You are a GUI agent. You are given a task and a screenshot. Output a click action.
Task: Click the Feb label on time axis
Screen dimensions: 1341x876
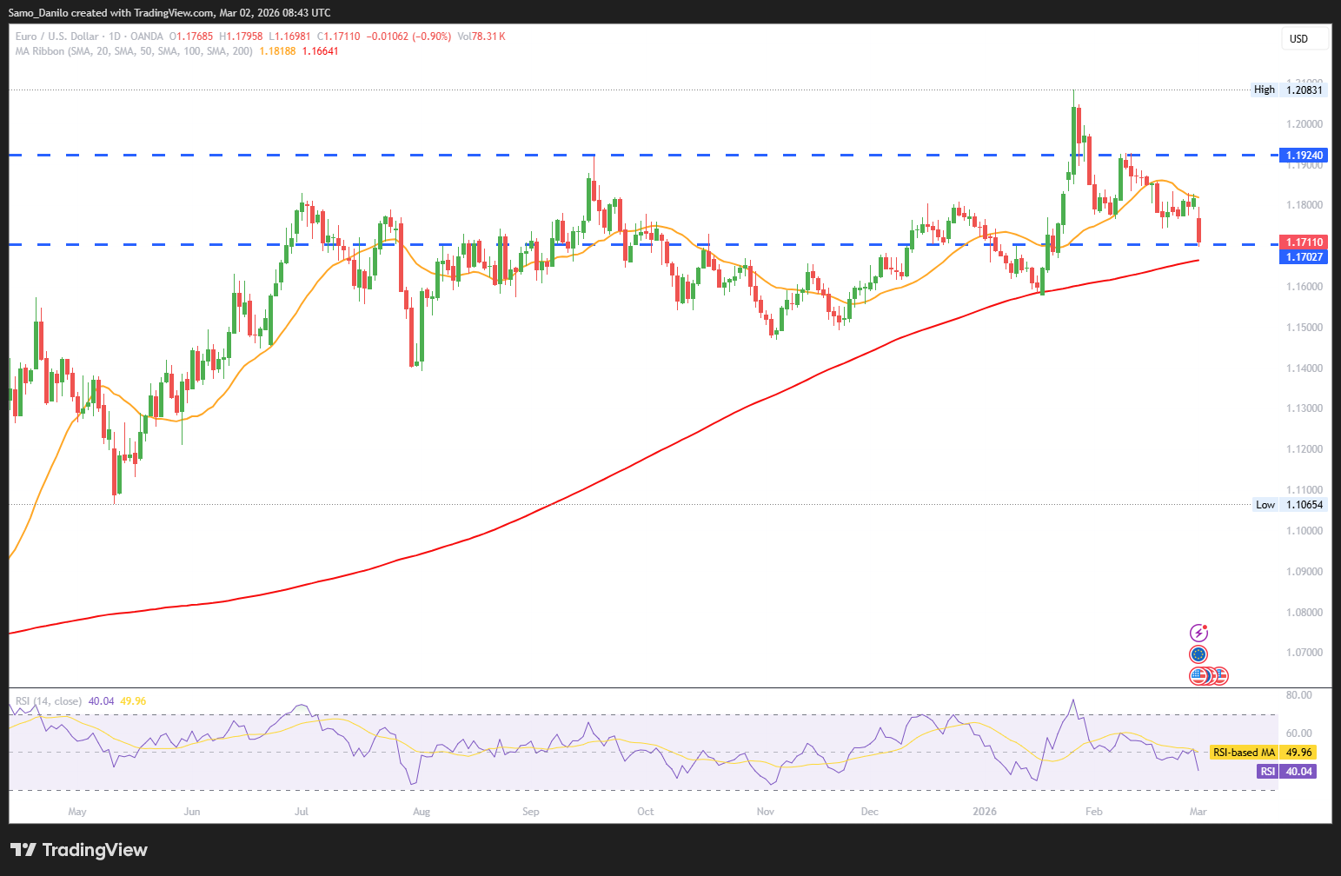[1093, 812]
